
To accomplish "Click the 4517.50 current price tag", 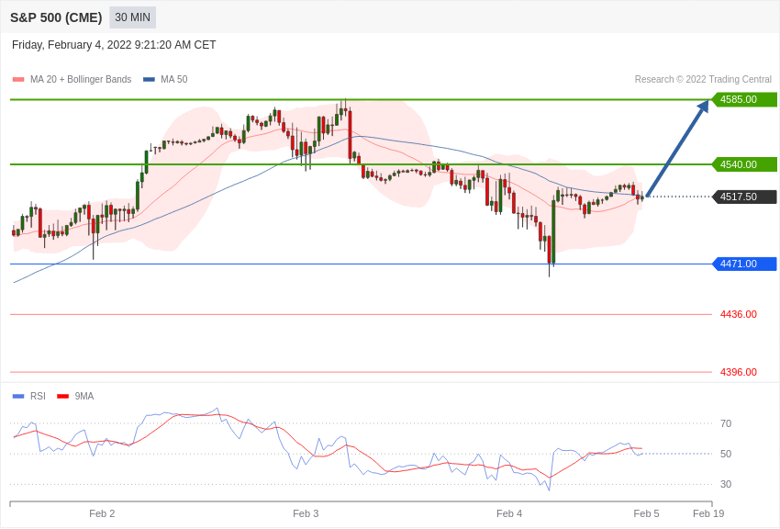I will pyautogui.click(x=745, y=197).
